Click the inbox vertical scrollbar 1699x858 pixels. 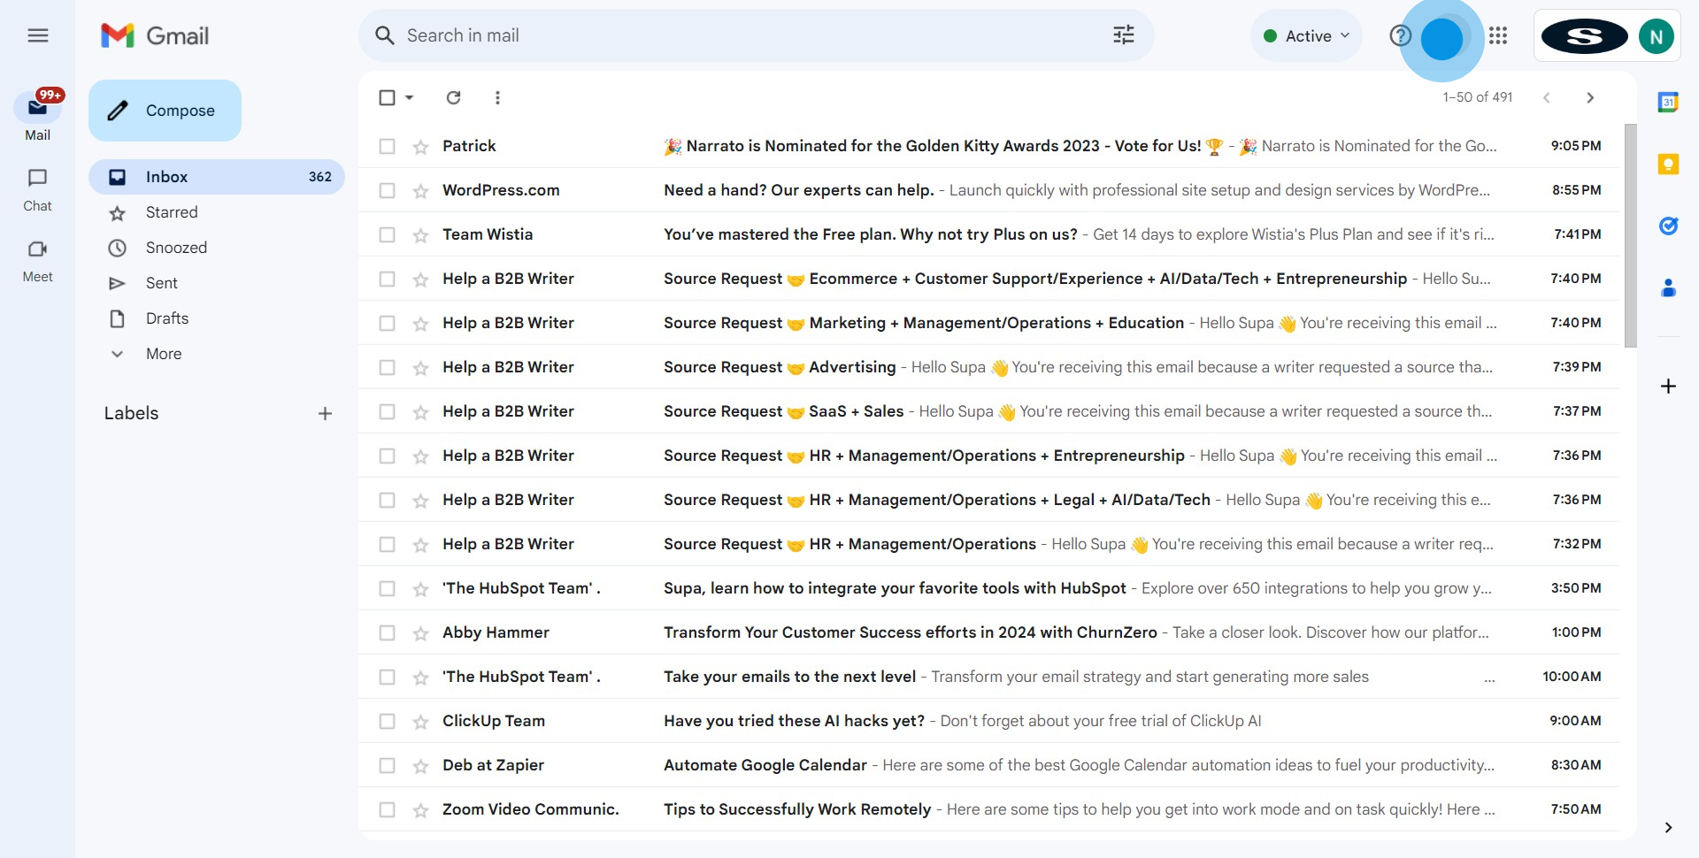tap(1630, 235)
